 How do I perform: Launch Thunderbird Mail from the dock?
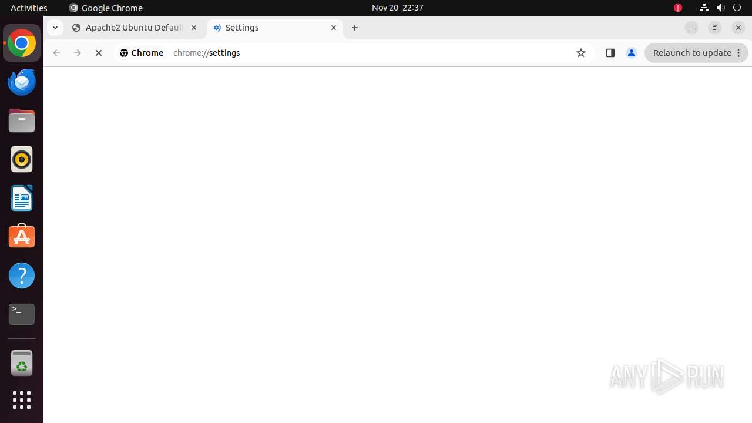click(x=22, y=82)
